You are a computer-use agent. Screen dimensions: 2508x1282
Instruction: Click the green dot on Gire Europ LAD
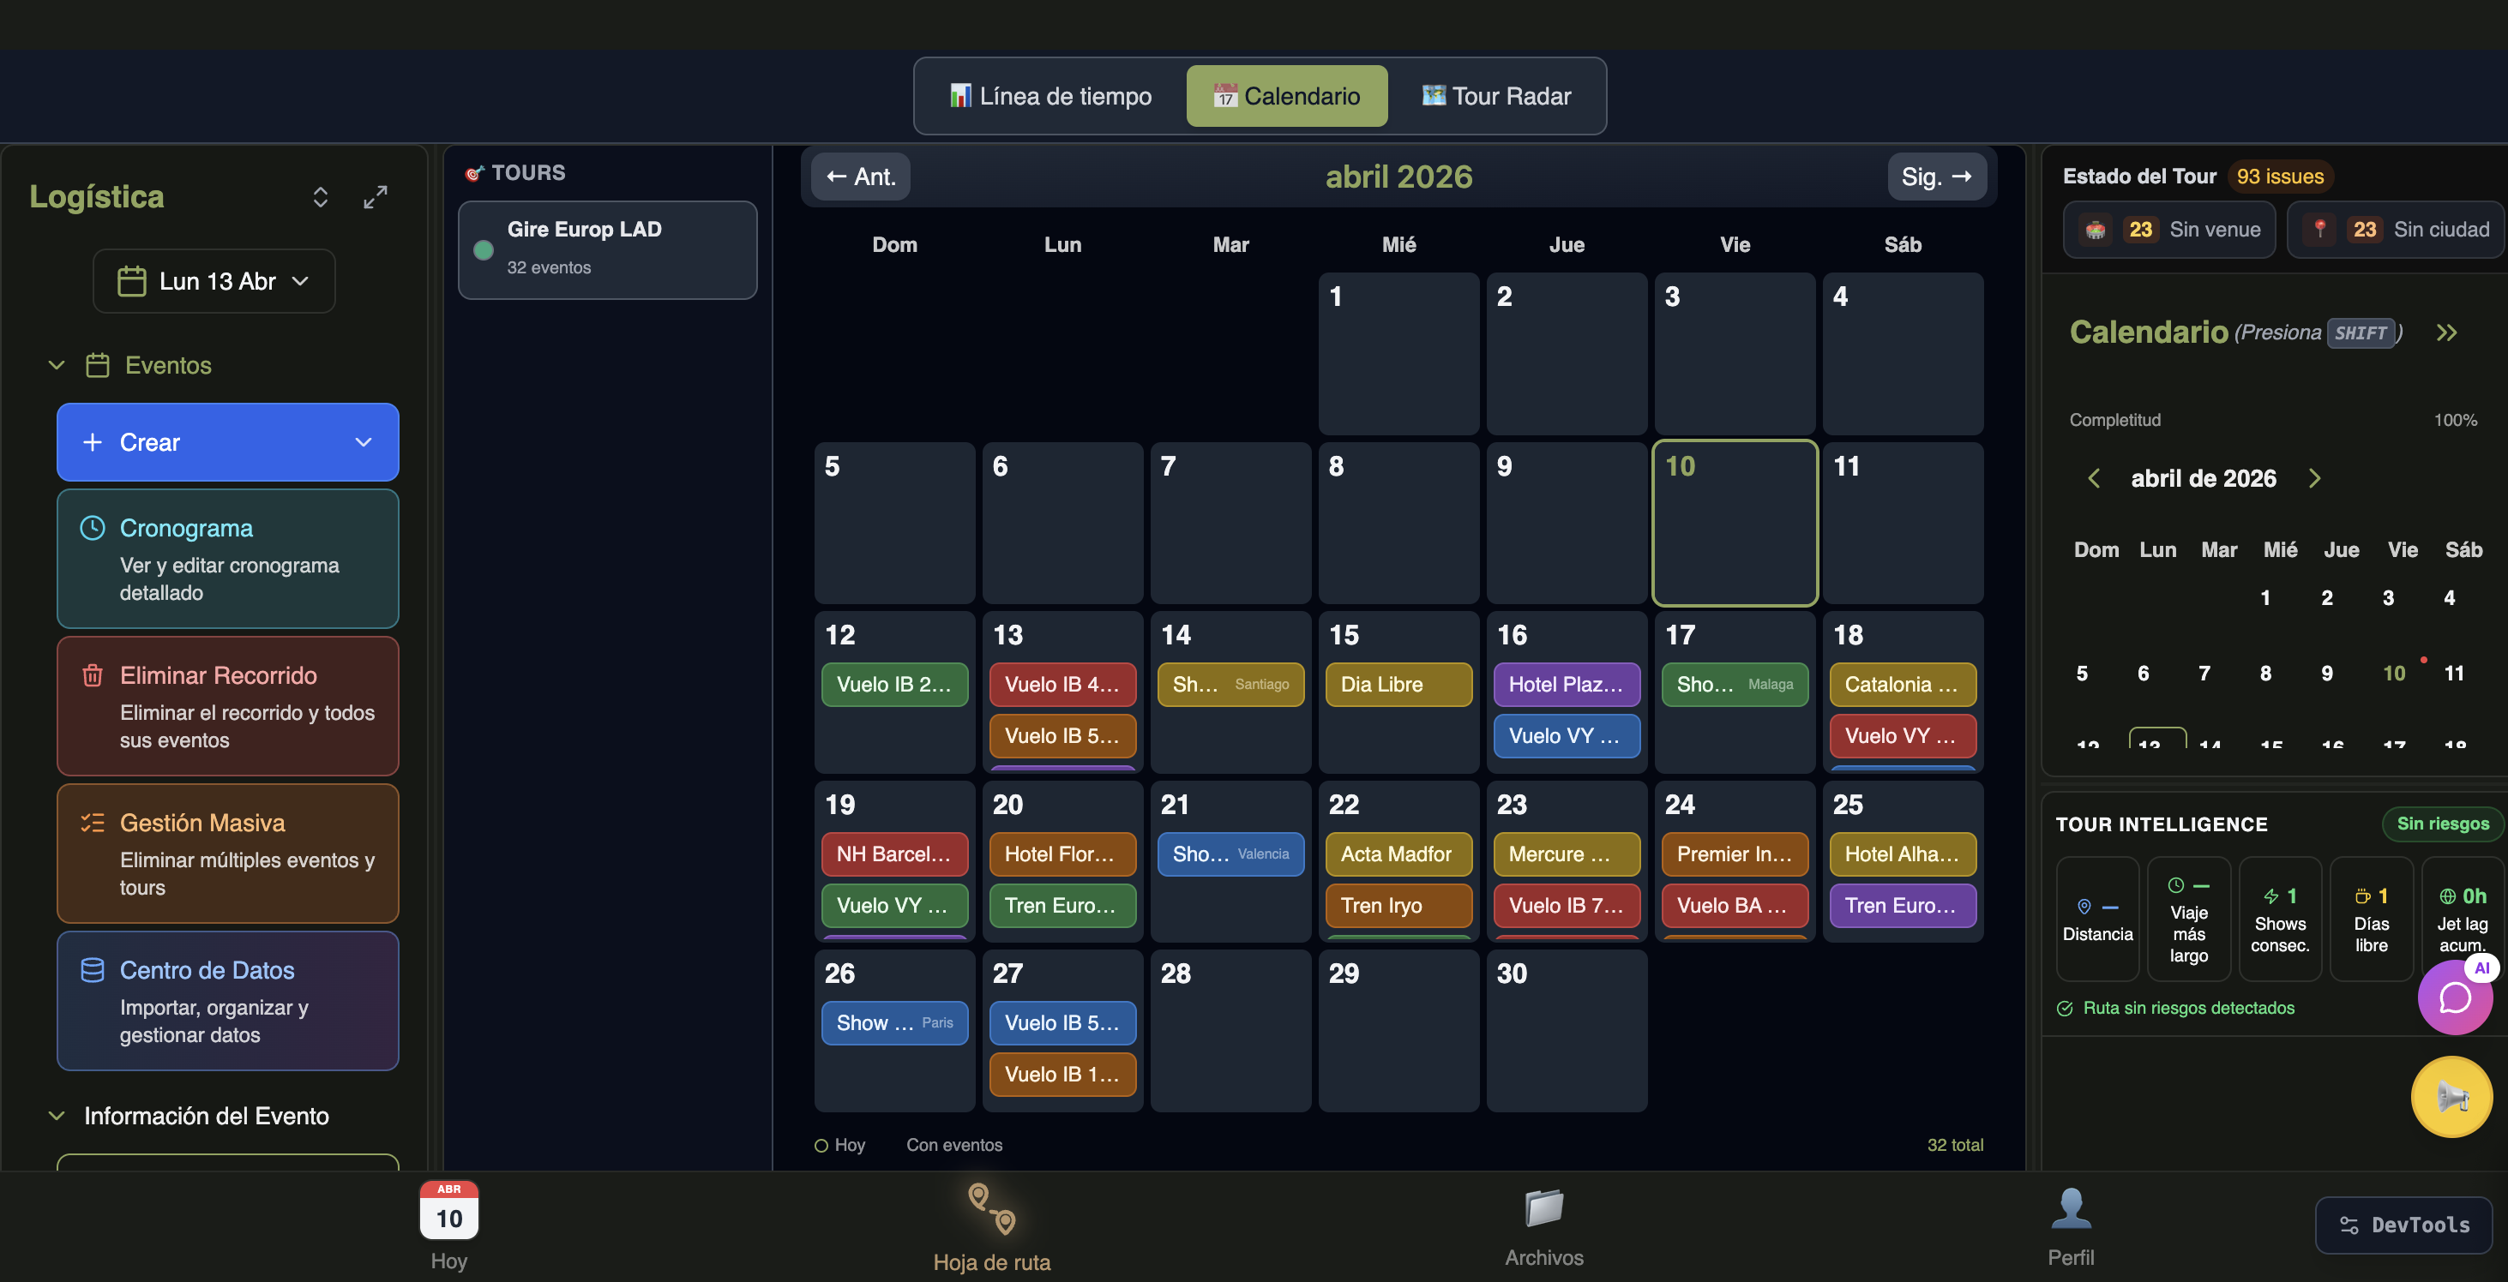pos(483,250)
